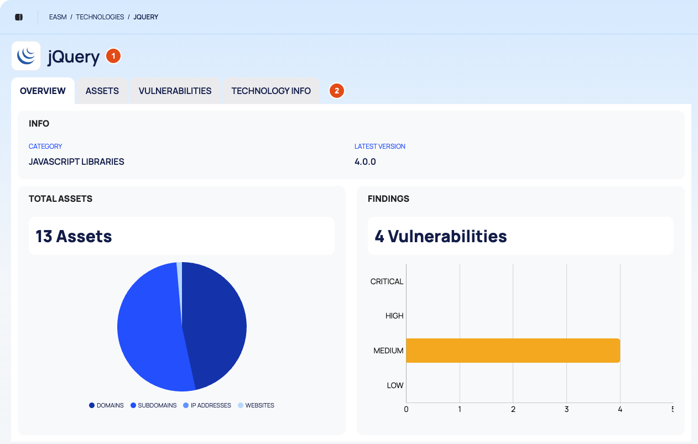Click the "CATEGORY" field label
Image resolution: width=698 pixels, height=444 pixels.
point(45,147)
